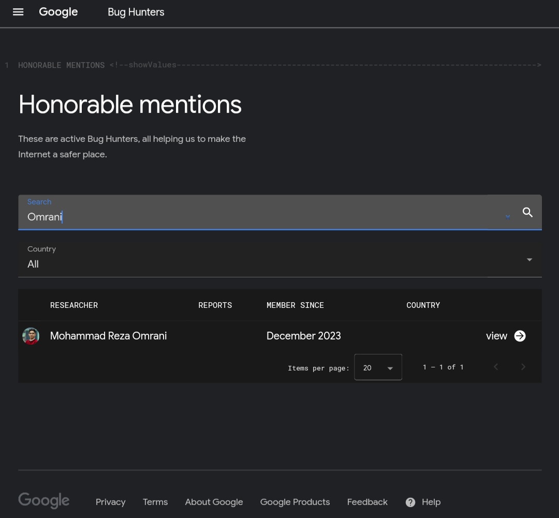Sort by REPORTS column header
This screenshot has height=518, width=559.
pyautogui.click(x=215, y=305)
